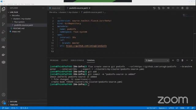Switch to the steps.md editor tab
The width and height of the screenshot is (196, 110).
56,8
